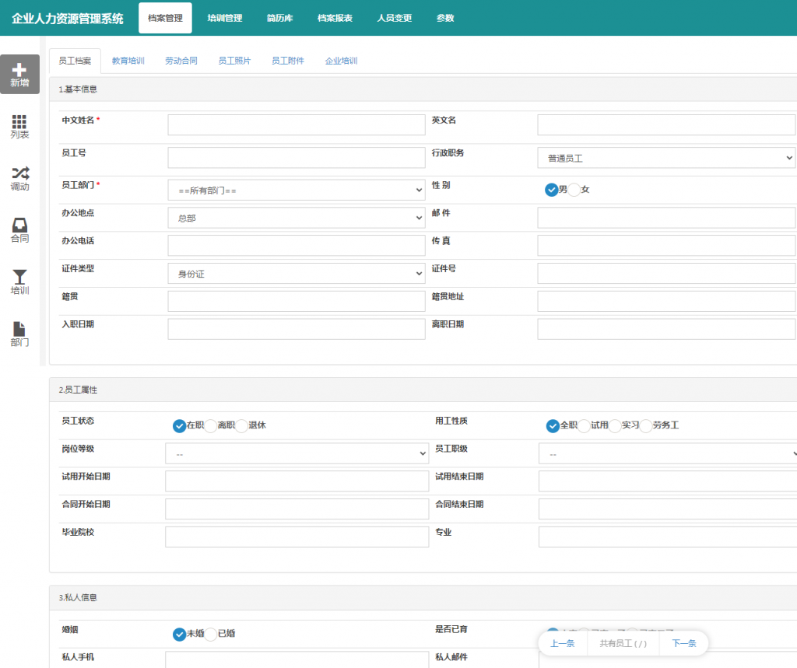Switch to 员工附件 tab
Screen dimensions: 797x668
coord(288,61)
